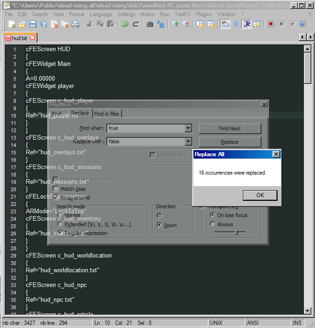Viewport: 315px width, 328px height.
Task: Toggle Show All Characters pilcrow icon
Action: coord(235,24)
